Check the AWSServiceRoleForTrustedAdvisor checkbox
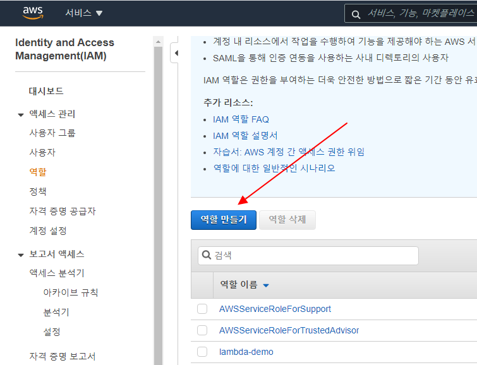This screenshot has width=477, height=365. [x=202, y=330]
